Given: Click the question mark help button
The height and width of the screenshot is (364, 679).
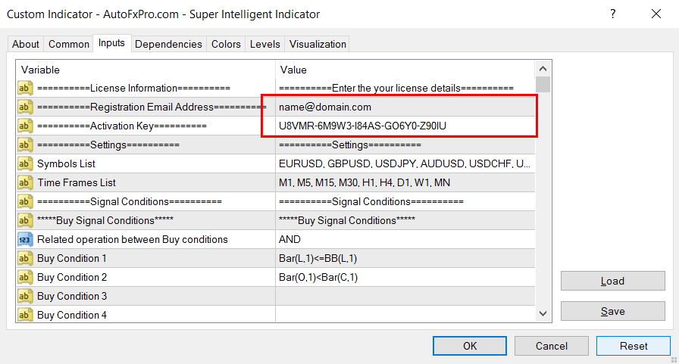Looking at the screenshot, I should coord(613,14).
